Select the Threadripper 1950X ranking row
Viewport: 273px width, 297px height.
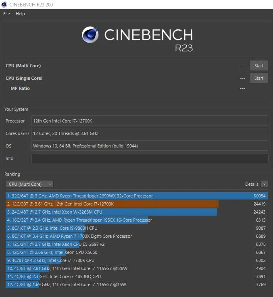(136, 220)
